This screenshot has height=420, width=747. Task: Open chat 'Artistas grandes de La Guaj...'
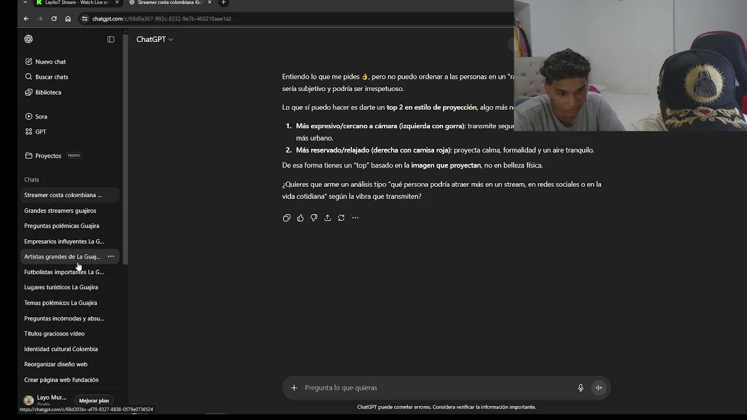62,257
